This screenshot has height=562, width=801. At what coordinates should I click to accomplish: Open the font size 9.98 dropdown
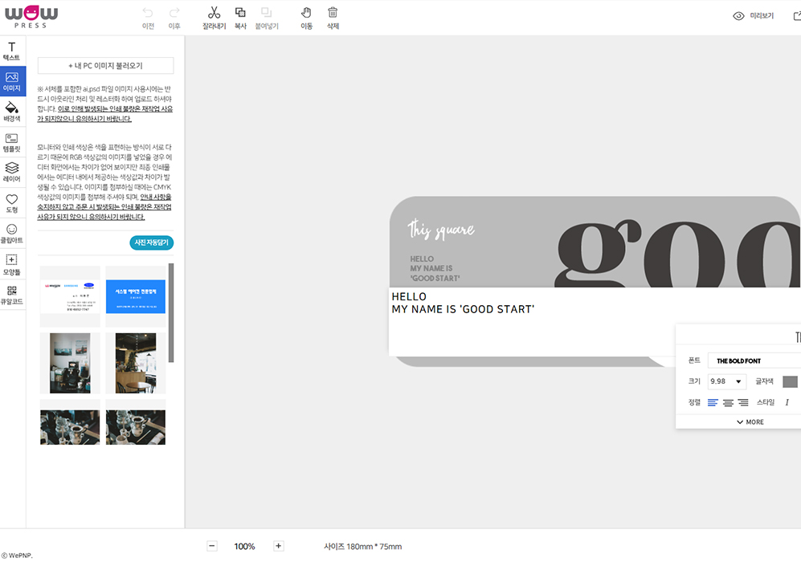[x=727, y=381]
